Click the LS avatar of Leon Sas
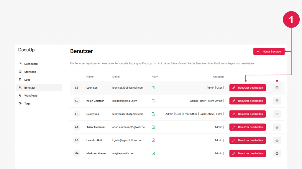The width and height of the screenshot is (302, 169). (77, 88)
